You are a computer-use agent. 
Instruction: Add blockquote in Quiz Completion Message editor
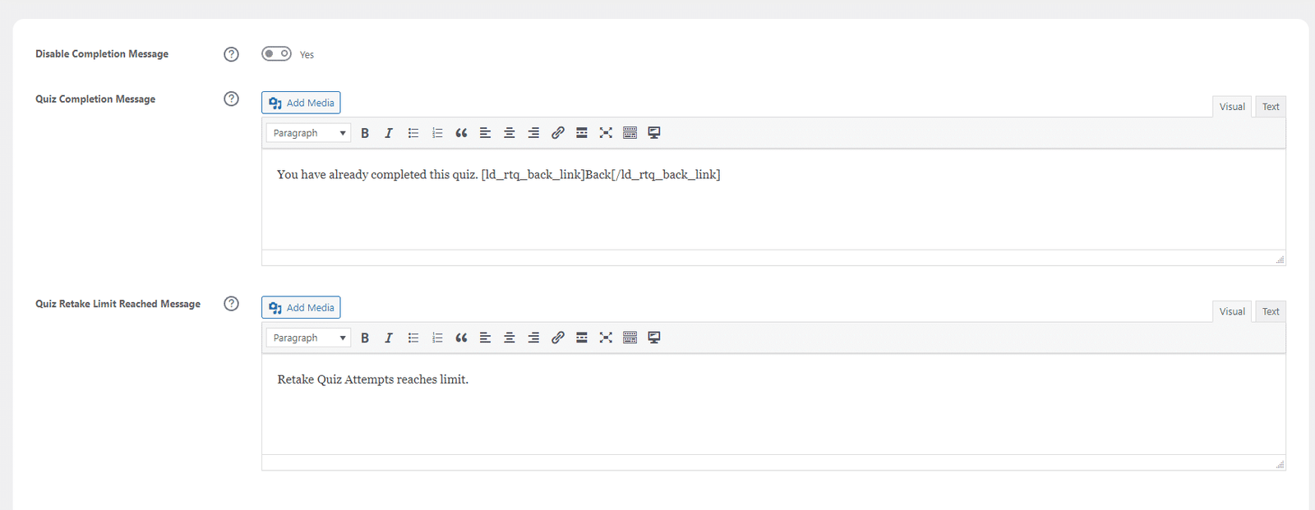coord(461,133)
